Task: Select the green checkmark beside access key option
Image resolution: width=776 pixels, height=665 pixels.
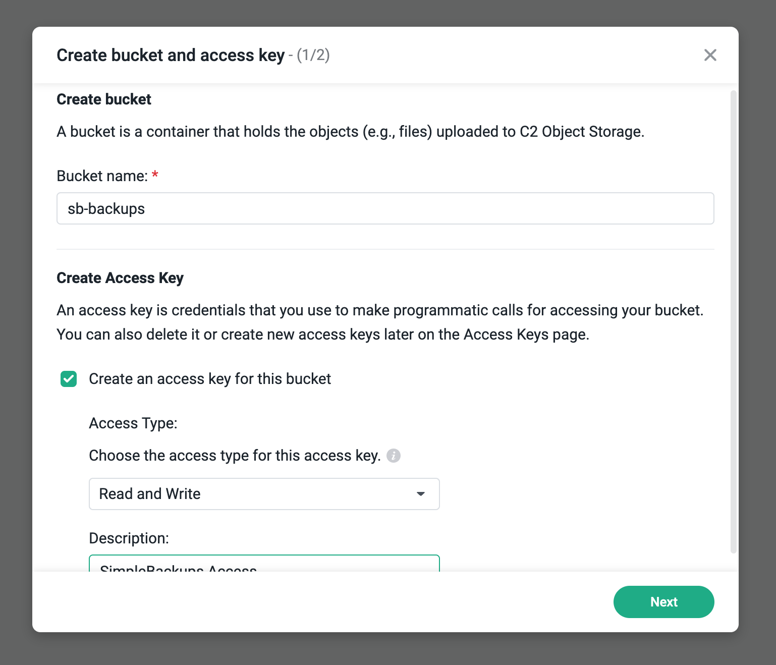Action: tap(69, 379)
